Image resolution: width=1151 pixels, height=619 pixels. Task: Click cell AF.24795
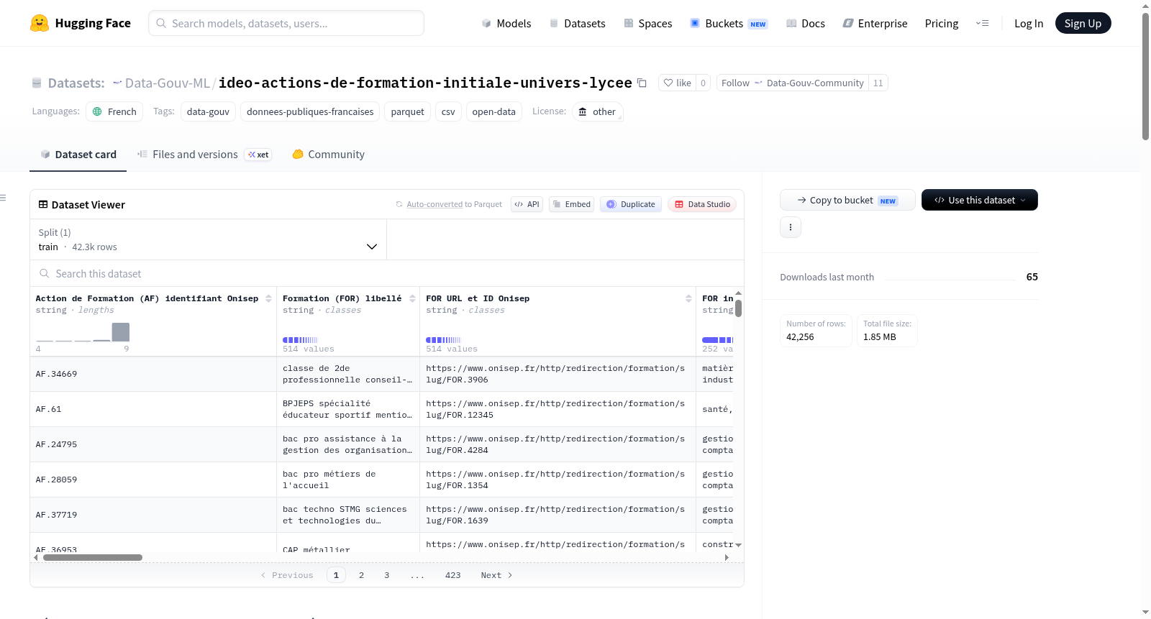coord(153,444)
